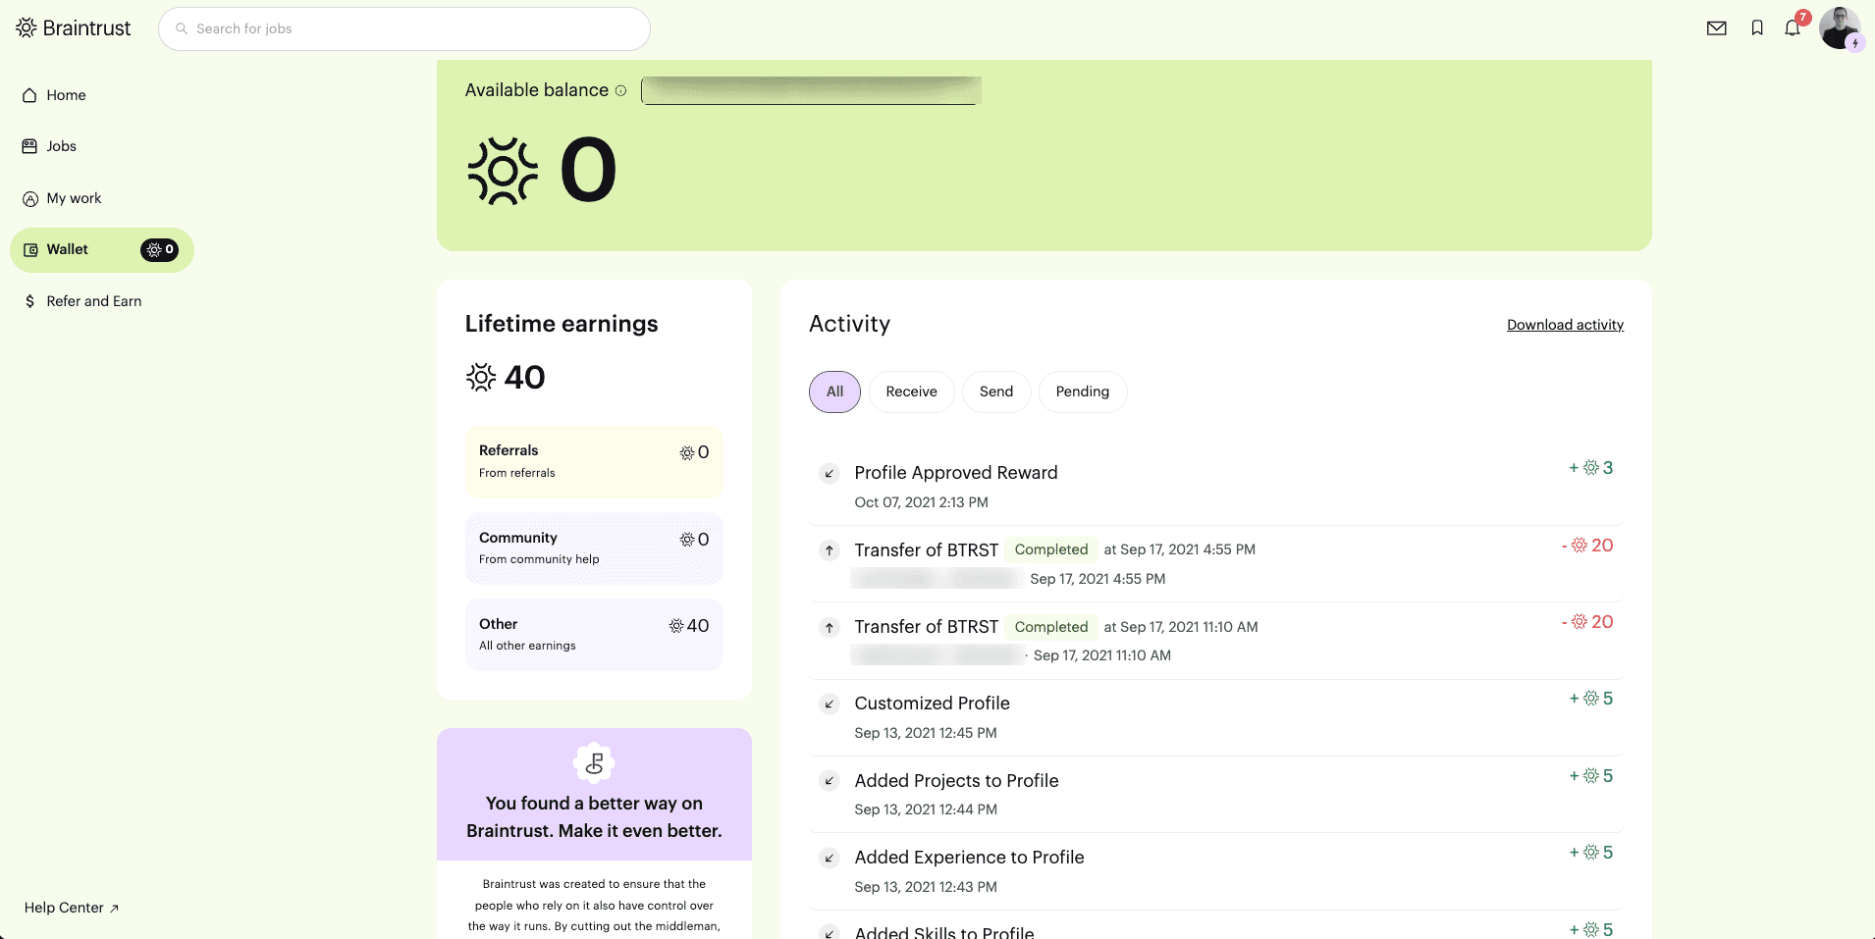Open Jobs in the sidebar
Viewport: 1875px width, 939px height.
pyautogui.click(x=50, y=146)
